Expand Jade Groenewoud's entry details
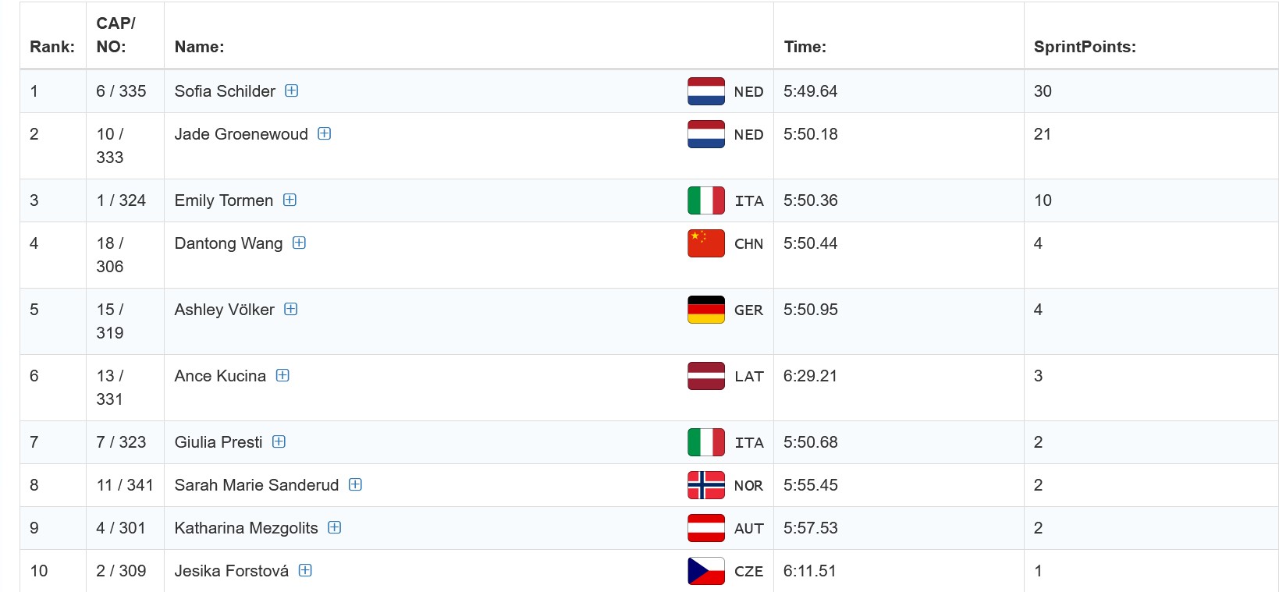 [324, 134]
